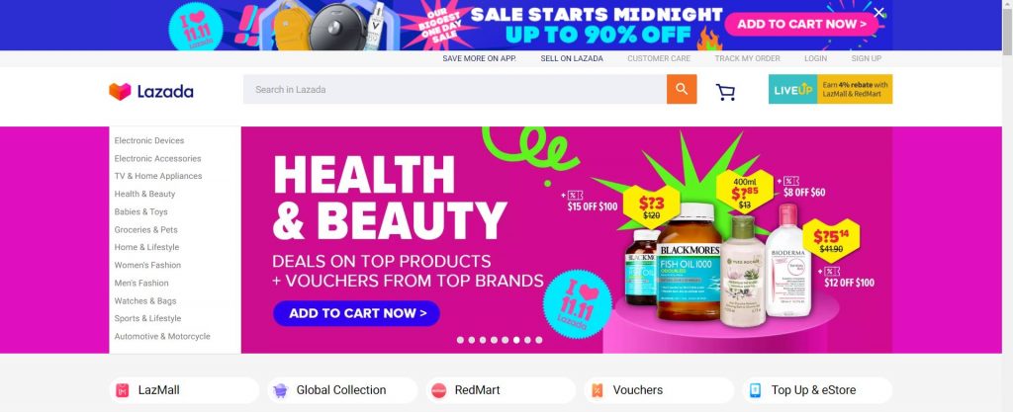Click the orange search magnifier button
Viewport: 1013px width, 412px height.
682,89
